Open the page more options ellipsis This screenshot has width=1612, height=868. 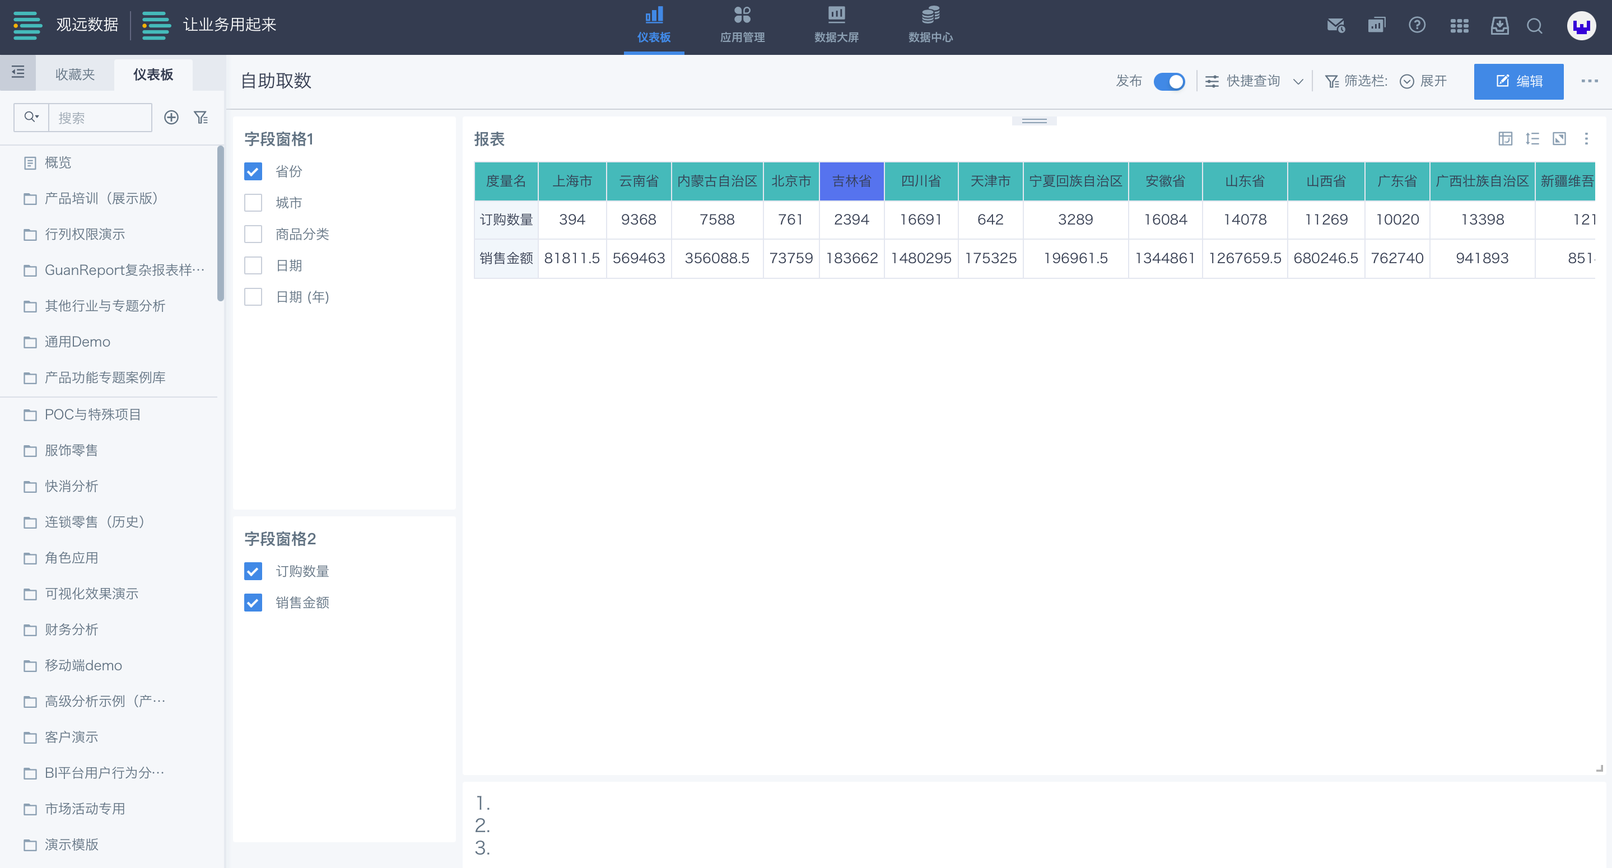pyautogui.click(x=1590, y=81)
